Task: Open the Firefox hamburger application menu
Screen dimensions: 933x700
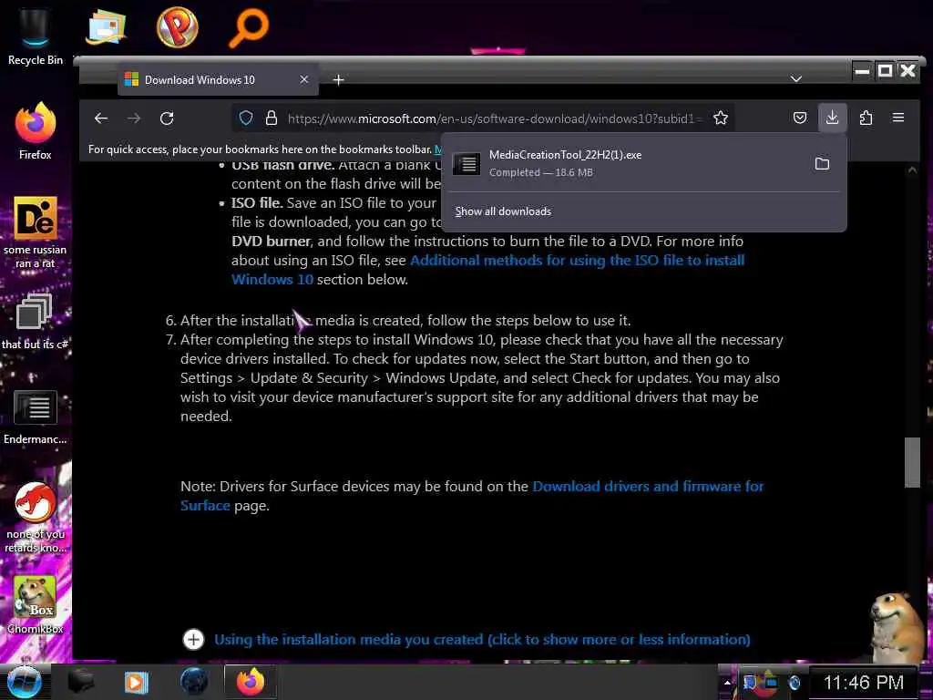Action: (898, 118)
